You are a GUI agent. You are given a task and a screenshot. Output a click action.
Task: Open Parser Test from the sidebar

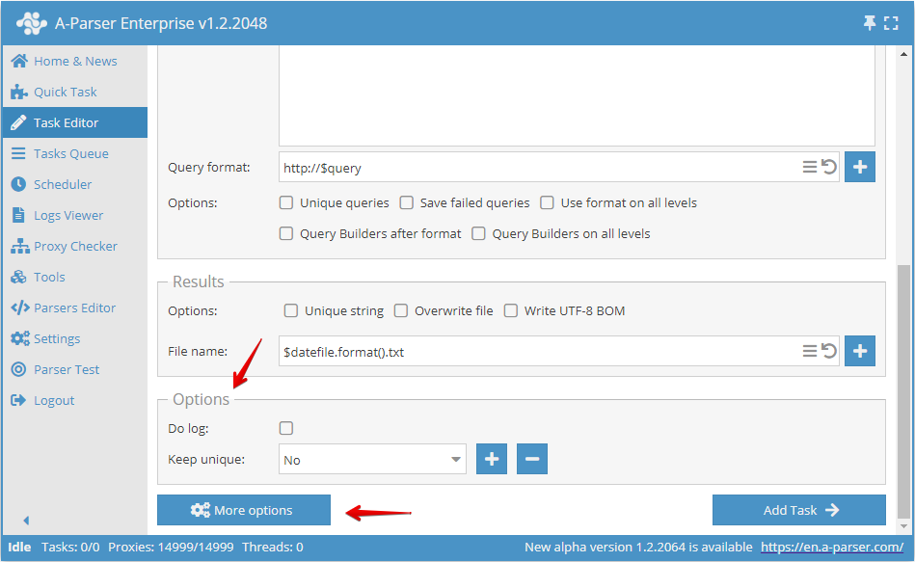[61, 369]
